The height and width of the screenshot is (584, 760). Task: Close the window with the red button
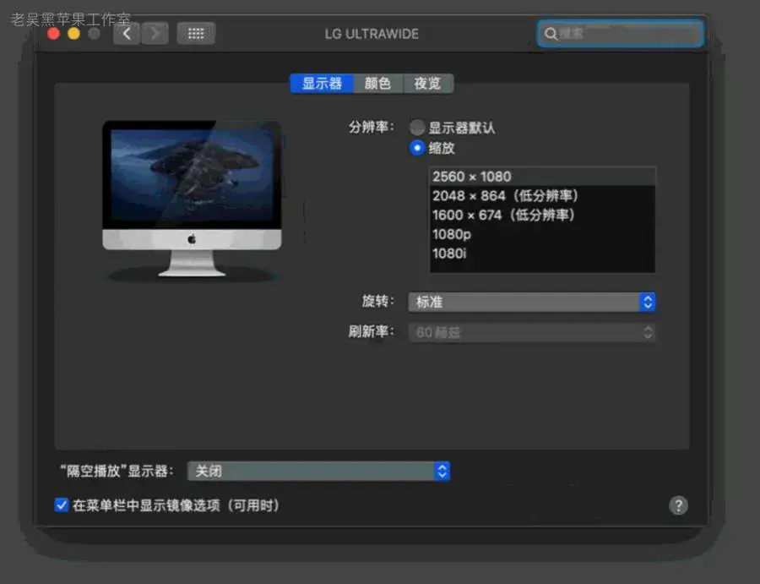click(53, 34)
